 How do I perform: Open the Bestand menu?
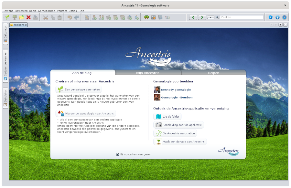point(8,11)
